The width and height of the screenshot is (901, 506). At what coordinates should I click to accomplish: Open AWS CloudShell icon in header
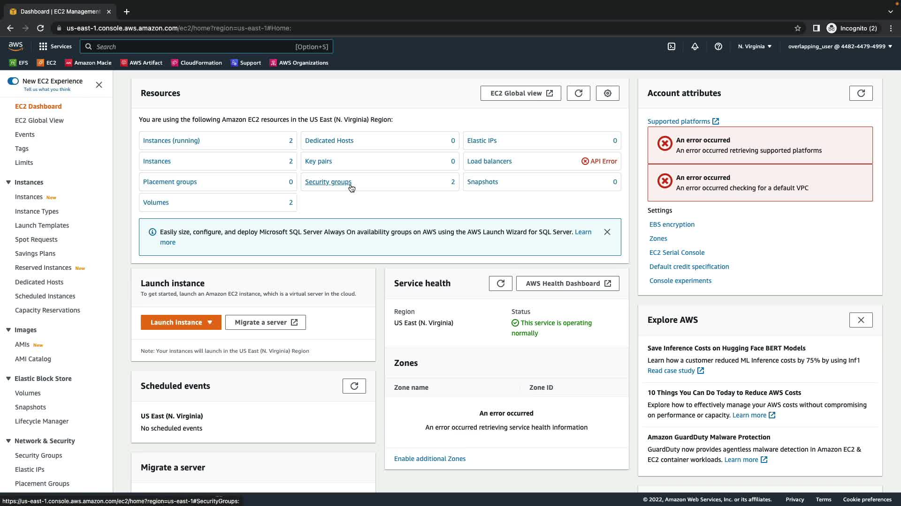pos(672,46)
